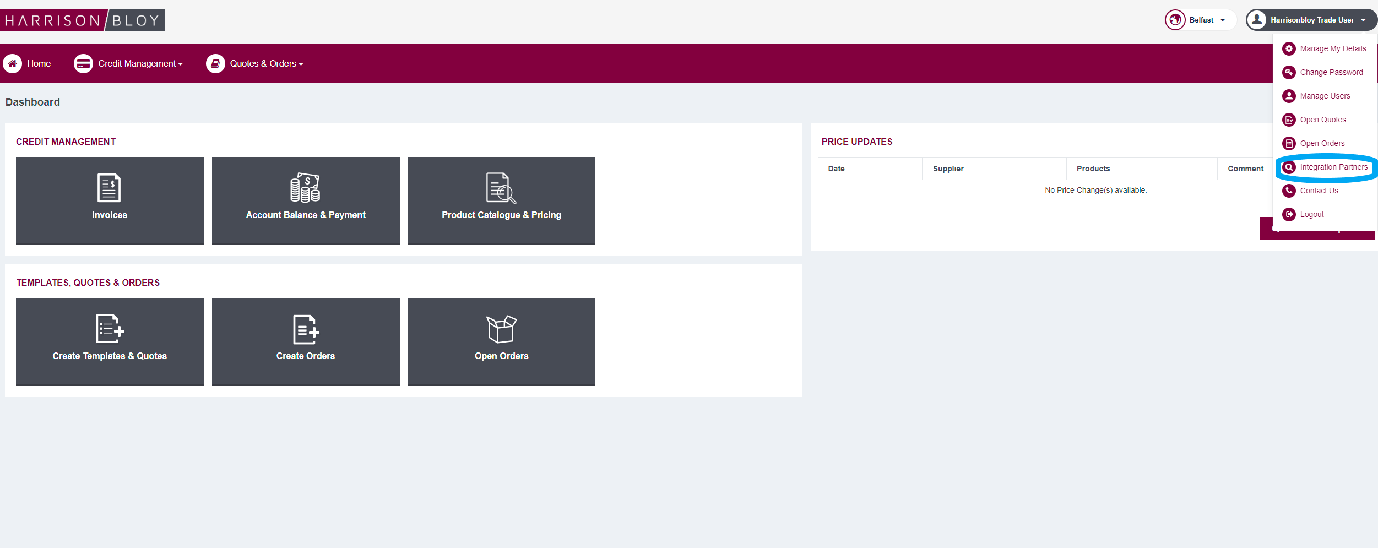Click the Home icon in navigation bar
Viewport: 1378px width, 548px height.
(x=13, y=64)
